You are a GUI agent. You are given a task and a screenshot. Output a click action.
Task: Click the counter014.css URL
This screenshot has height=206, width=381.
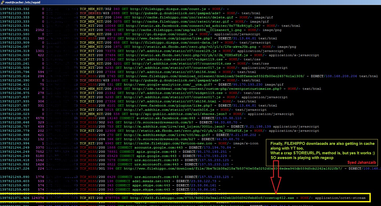pyautogui.click(x=177, y=64)
